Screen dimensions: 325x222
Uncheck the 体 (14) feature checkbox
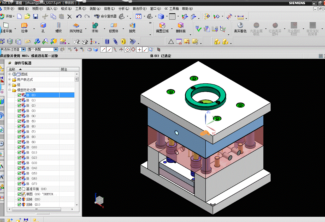[19, 168]
